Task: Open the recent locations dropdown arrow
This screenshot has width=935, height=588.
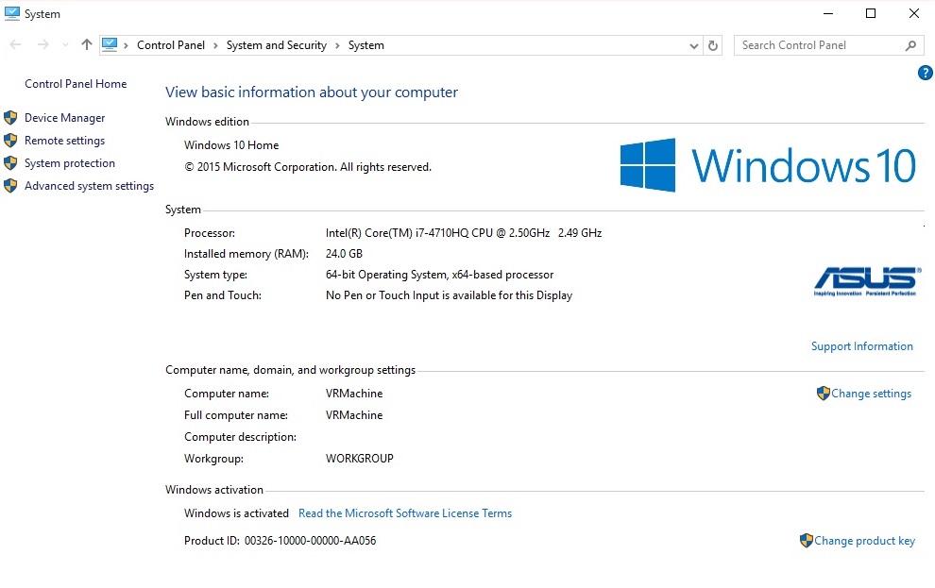Action: pyautogui.click(x=65, y=45)
